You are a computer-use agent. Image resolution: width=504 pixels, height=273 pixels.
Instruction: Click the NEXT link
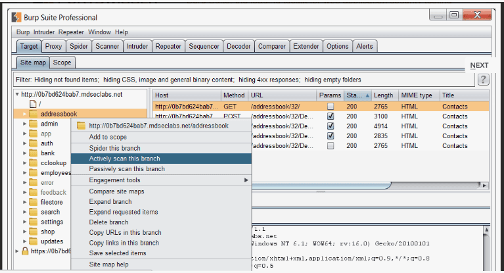pos(479,65)
